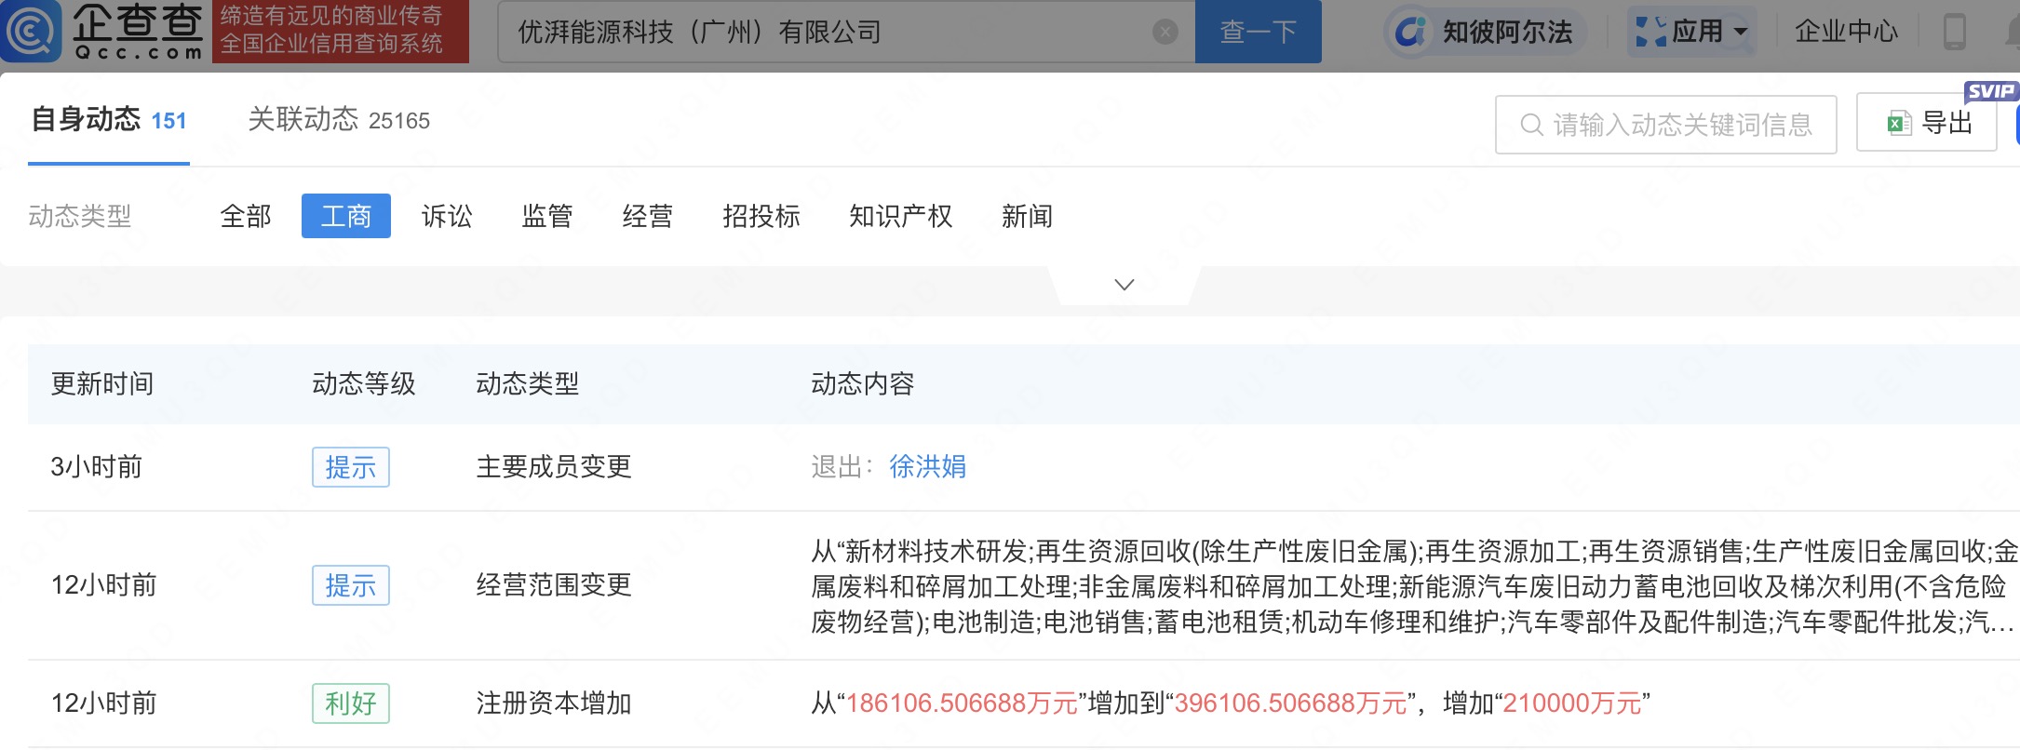Click the 210000万元 increase amount

tap(1572, 703)
